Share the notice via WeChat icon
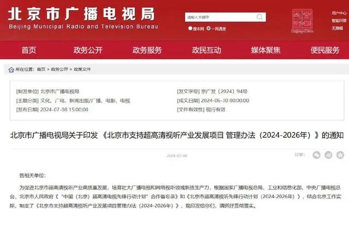This screenshot has height=229, width=349. point(316,155)
